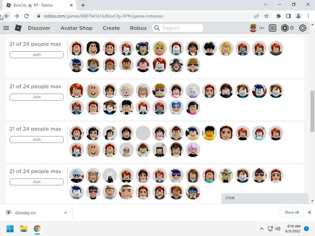Click the pink-haired avatar in third server

tap(193, 150)
